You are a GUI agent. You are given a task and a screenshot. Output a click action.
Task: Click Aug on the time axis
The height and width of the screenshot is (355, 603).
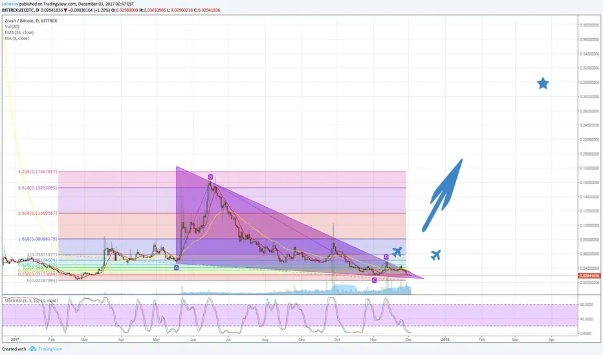pos(265,340)
